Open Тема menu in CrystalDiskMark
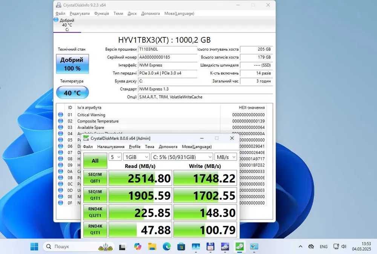 point(150,146)
